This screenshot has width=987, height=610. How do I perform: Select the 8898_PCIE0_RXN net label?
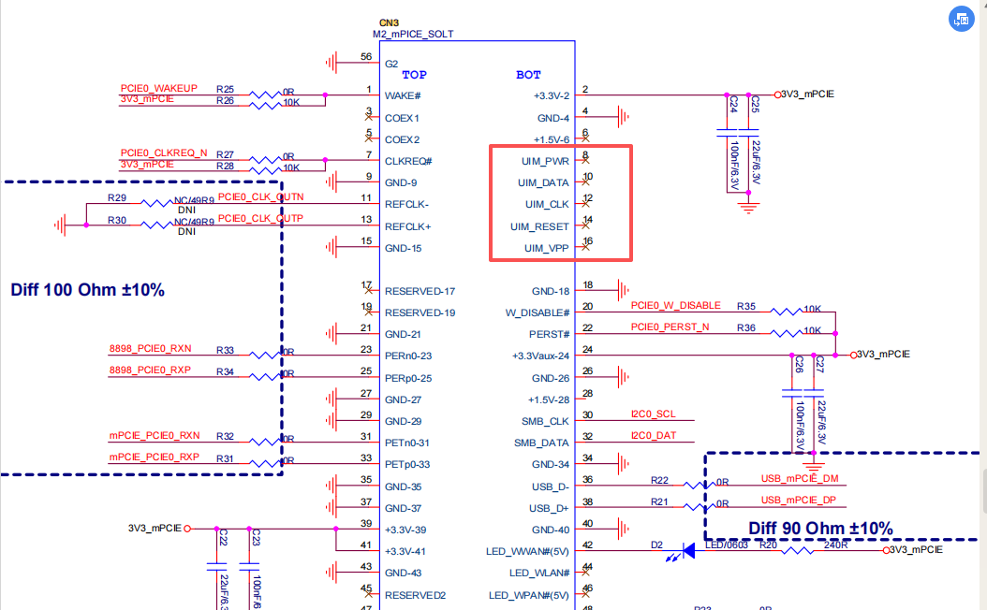click(x=150, y=349)
